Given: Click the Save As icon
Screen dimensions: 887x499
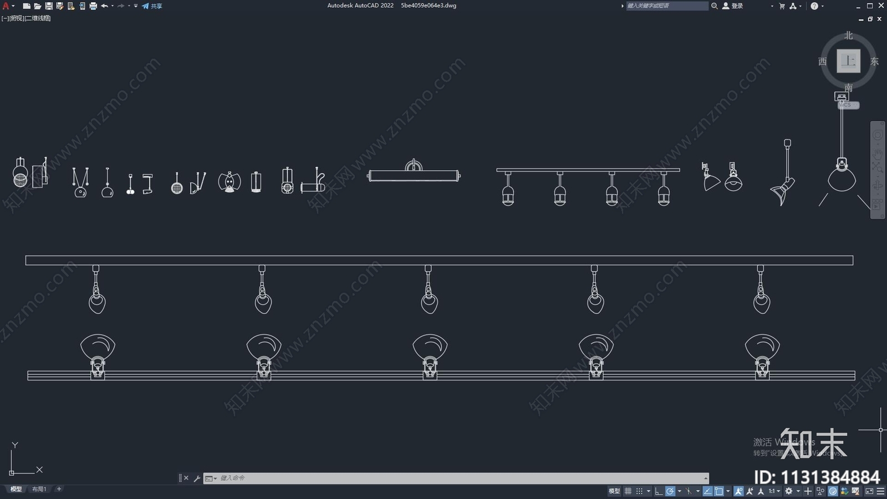Looking at the screenshot, I should (60, 6).
